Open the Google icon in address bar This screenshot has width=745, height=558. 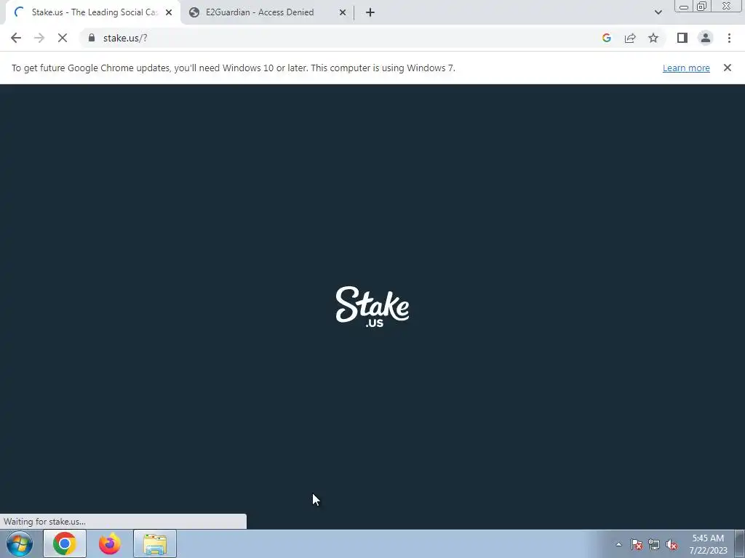coord(606,38)
